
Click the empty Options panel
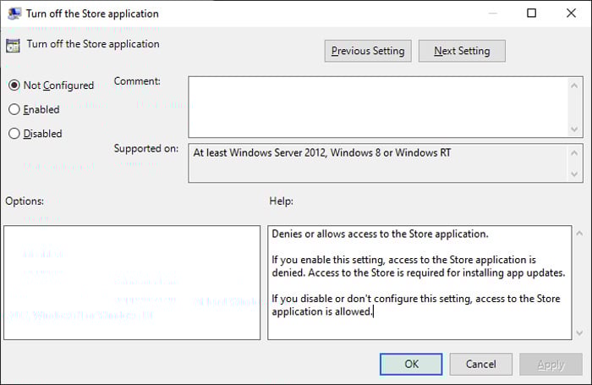pos(132,283)
